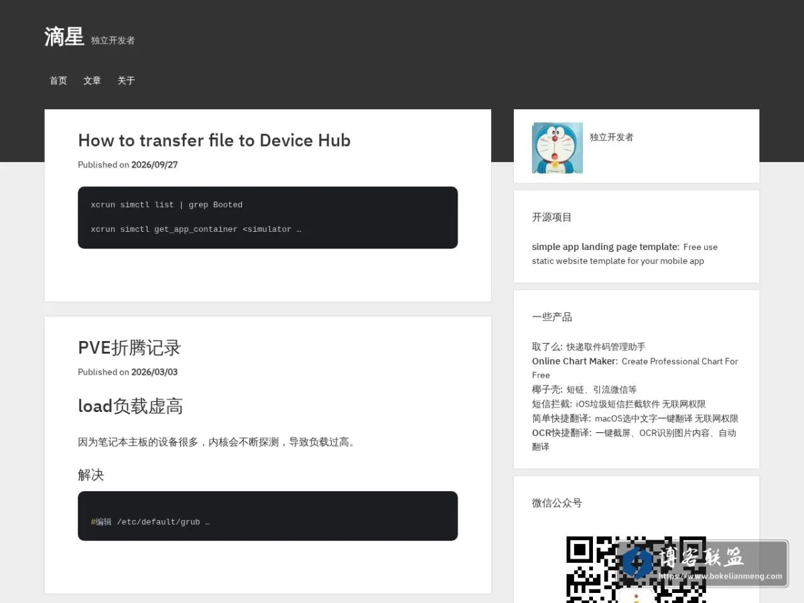Click the WeChat QR code image
The width and height of the screenshot is (804, 603).
tap(636, 569)
